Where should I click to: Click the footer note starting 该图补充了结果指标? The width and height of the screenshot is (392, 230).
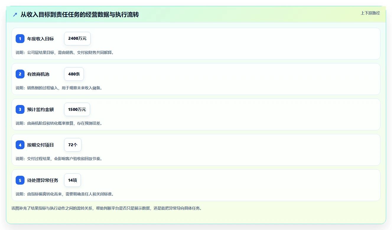[107, 208]
